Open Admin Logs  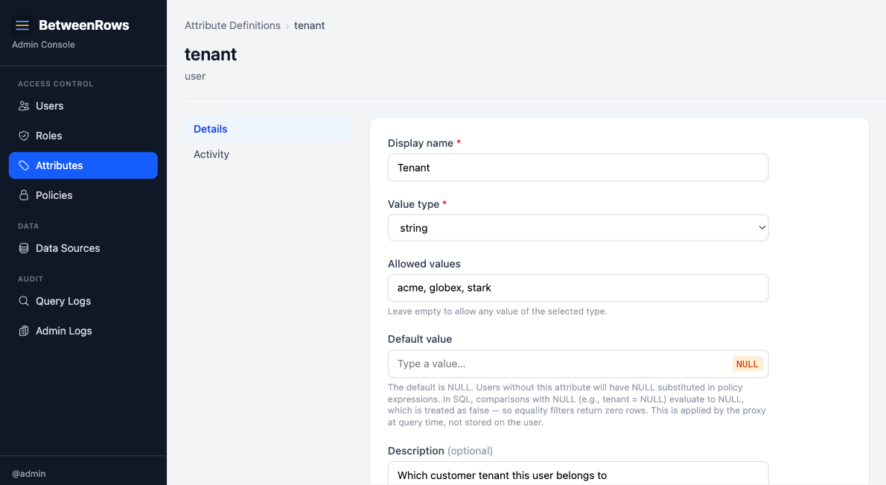tap(83, 331)
